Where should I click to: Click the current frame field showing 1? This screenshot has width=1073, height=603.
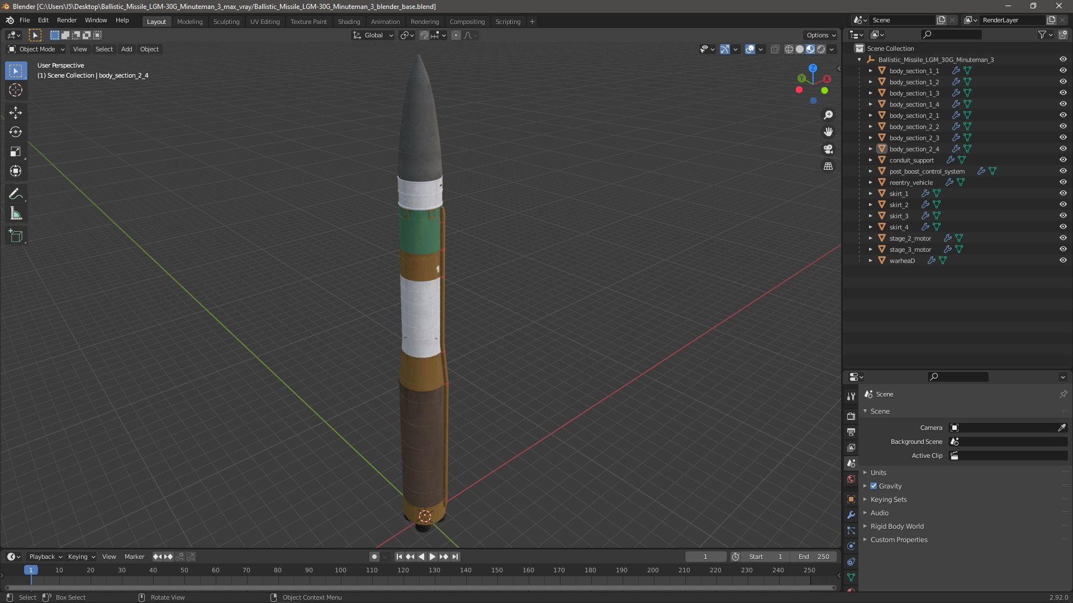[705, 557]
